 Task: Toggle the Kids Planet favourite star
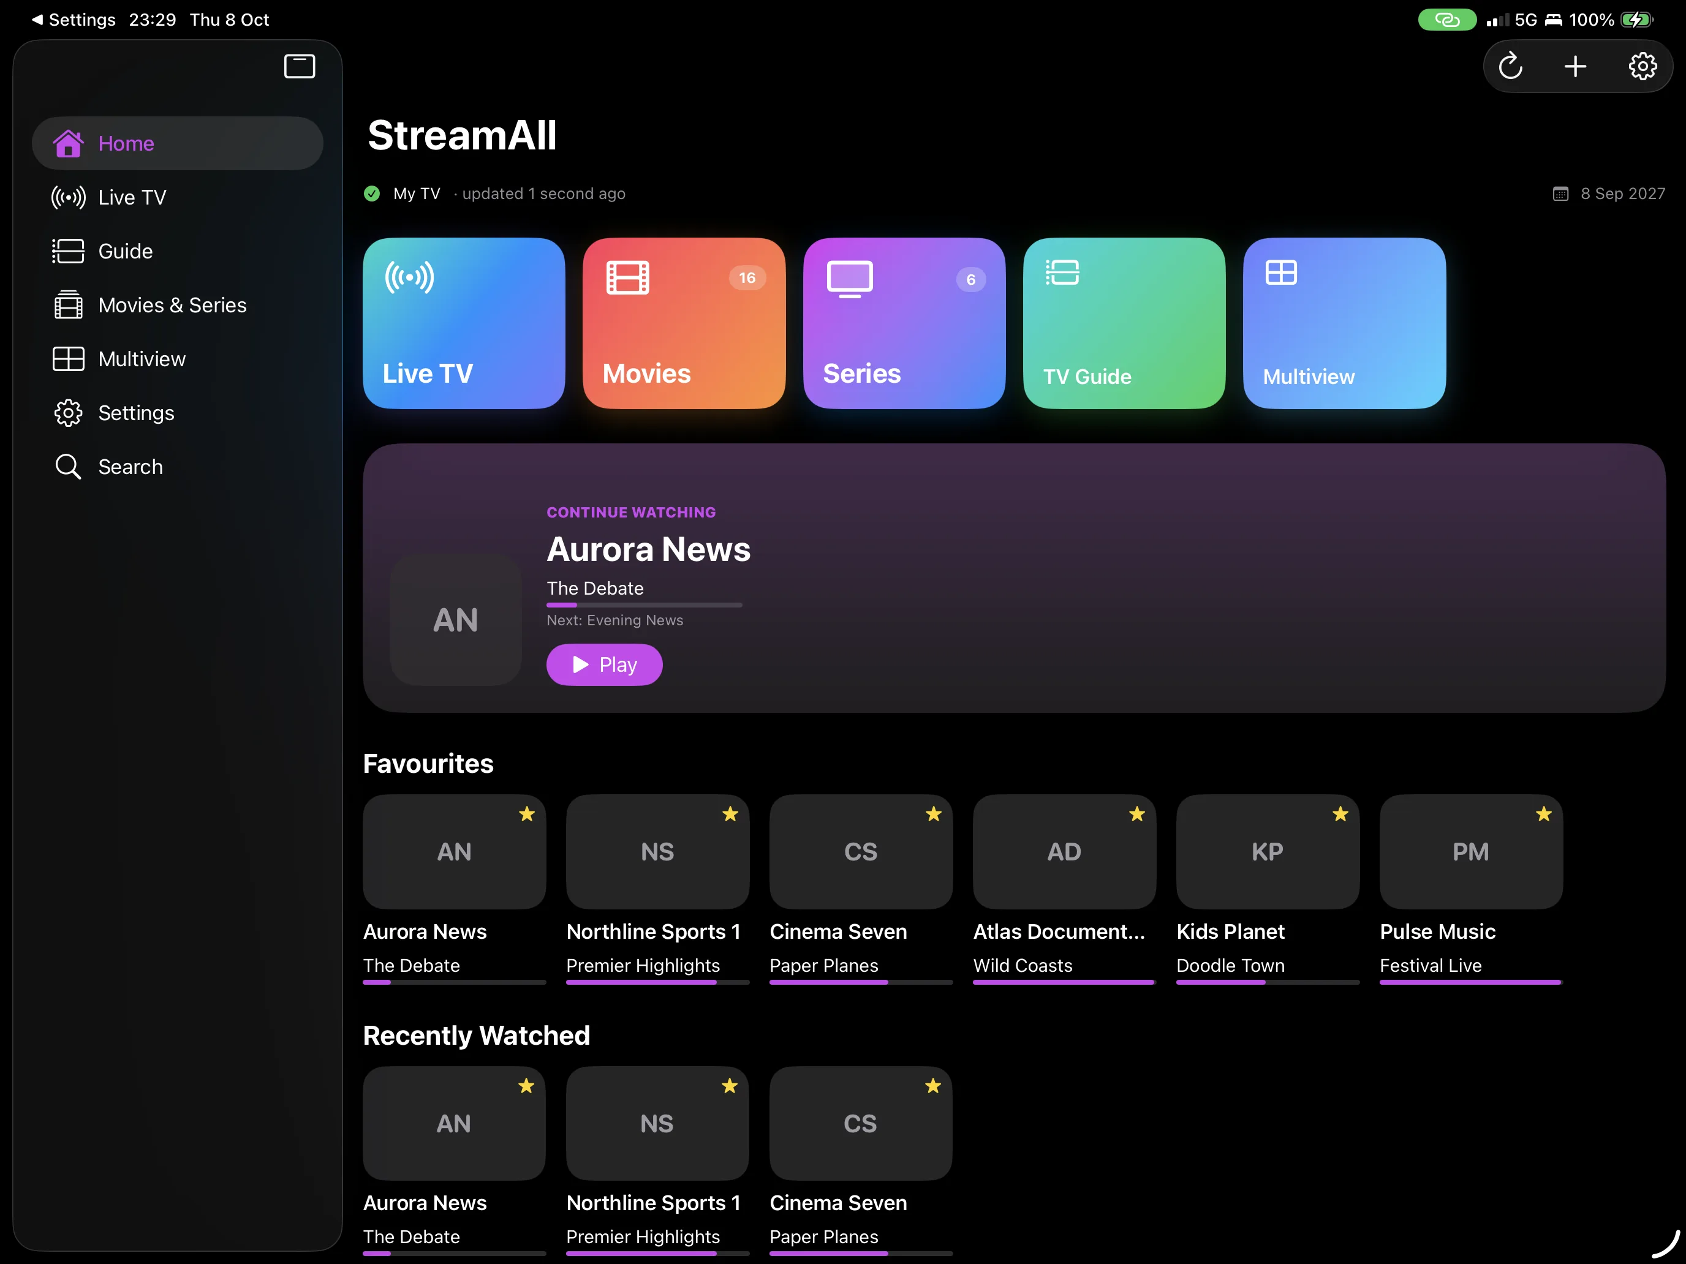(1340, 814)
